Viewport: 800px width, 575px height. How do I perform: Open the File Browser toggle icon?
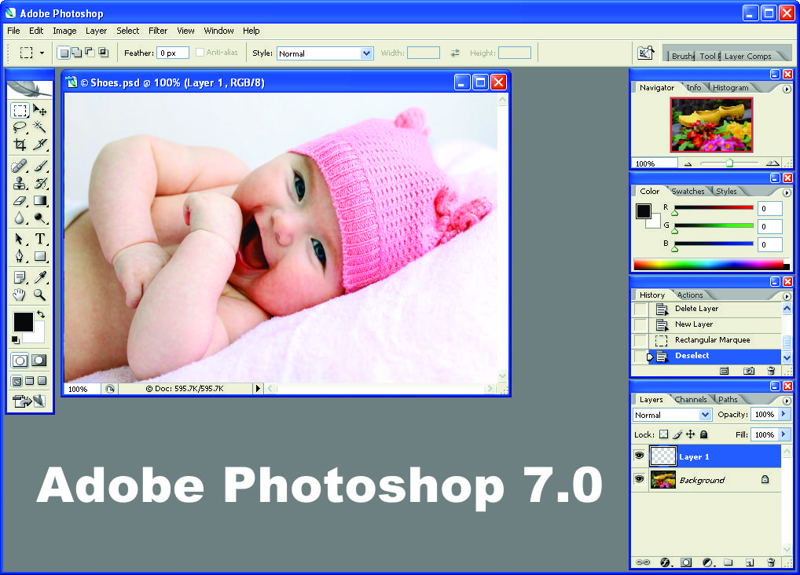[x=645, y=53]
